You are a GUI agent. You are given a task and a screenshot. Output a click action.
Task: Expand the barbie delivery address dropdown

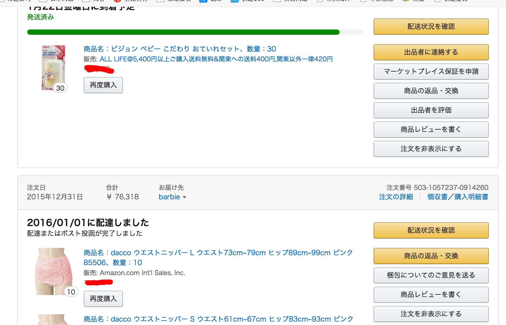[x=172, y=197]
